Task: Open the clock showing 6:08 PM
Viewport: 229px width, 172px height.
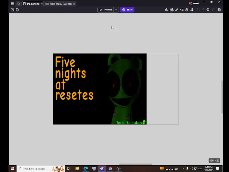Action: click(x=209, y=169)
